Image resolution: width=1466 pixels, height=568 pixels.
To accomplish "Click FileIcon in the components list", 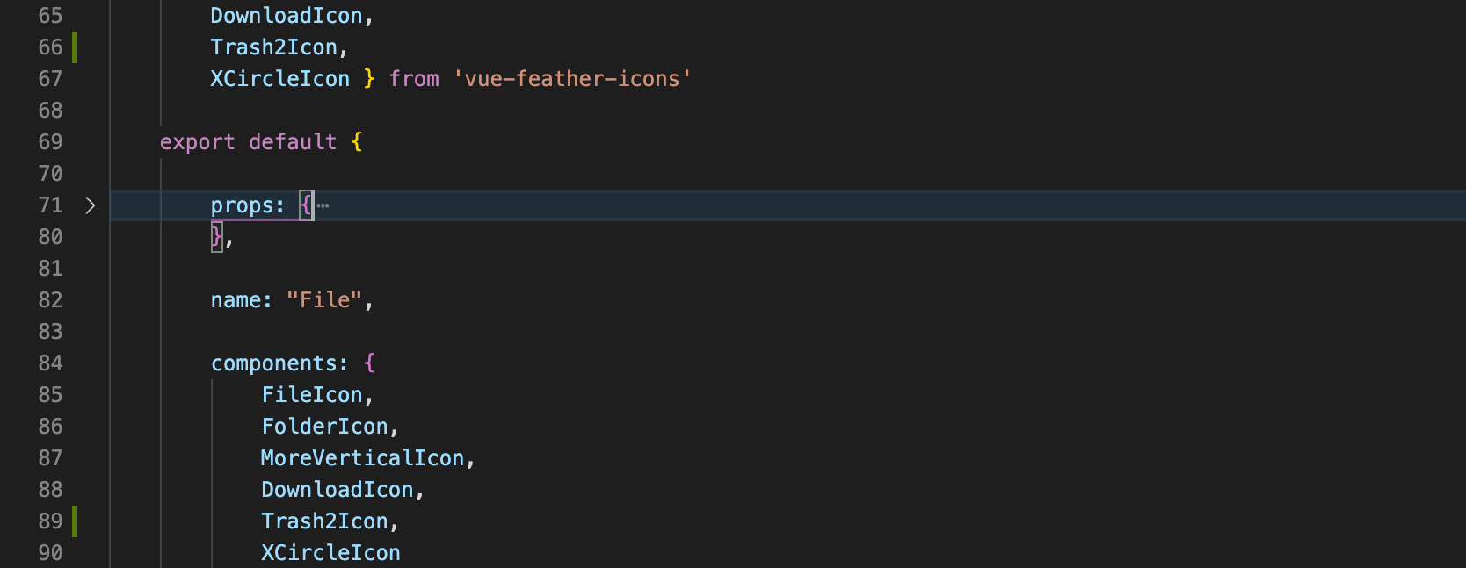I will tap(312, 395).
